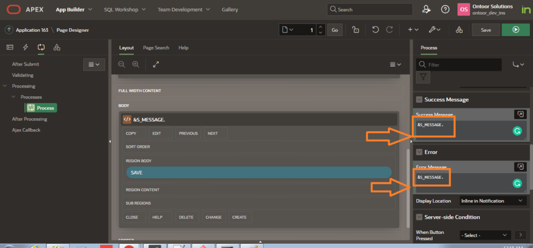Viewport: 533px width, 248px height.
Task: Click the Filter input in Process panel
Action: (463, 65)
